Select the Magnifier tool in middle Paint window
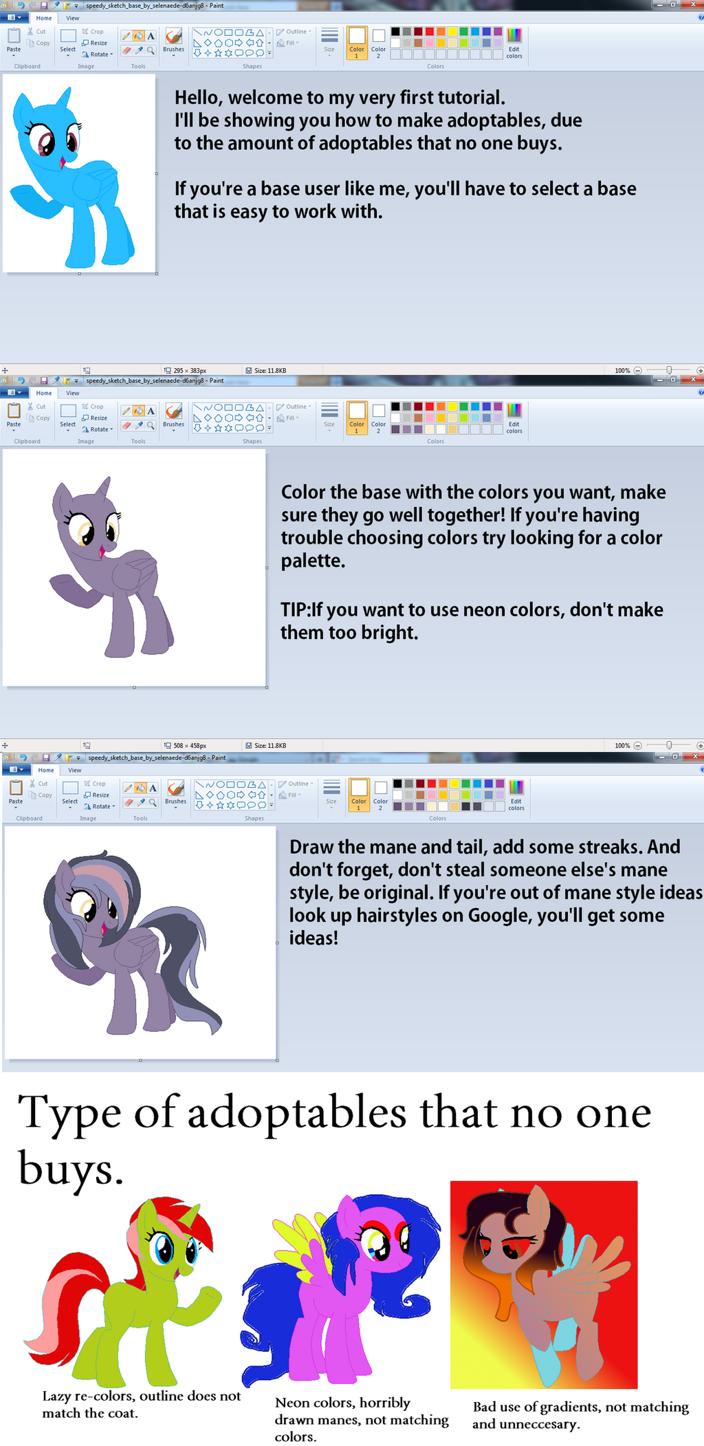The height and width of the screenshot is (1446, 704). point(151,425)
